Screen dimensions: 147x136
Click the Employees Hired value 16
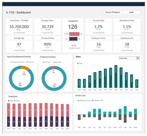(x=98, y=44)
